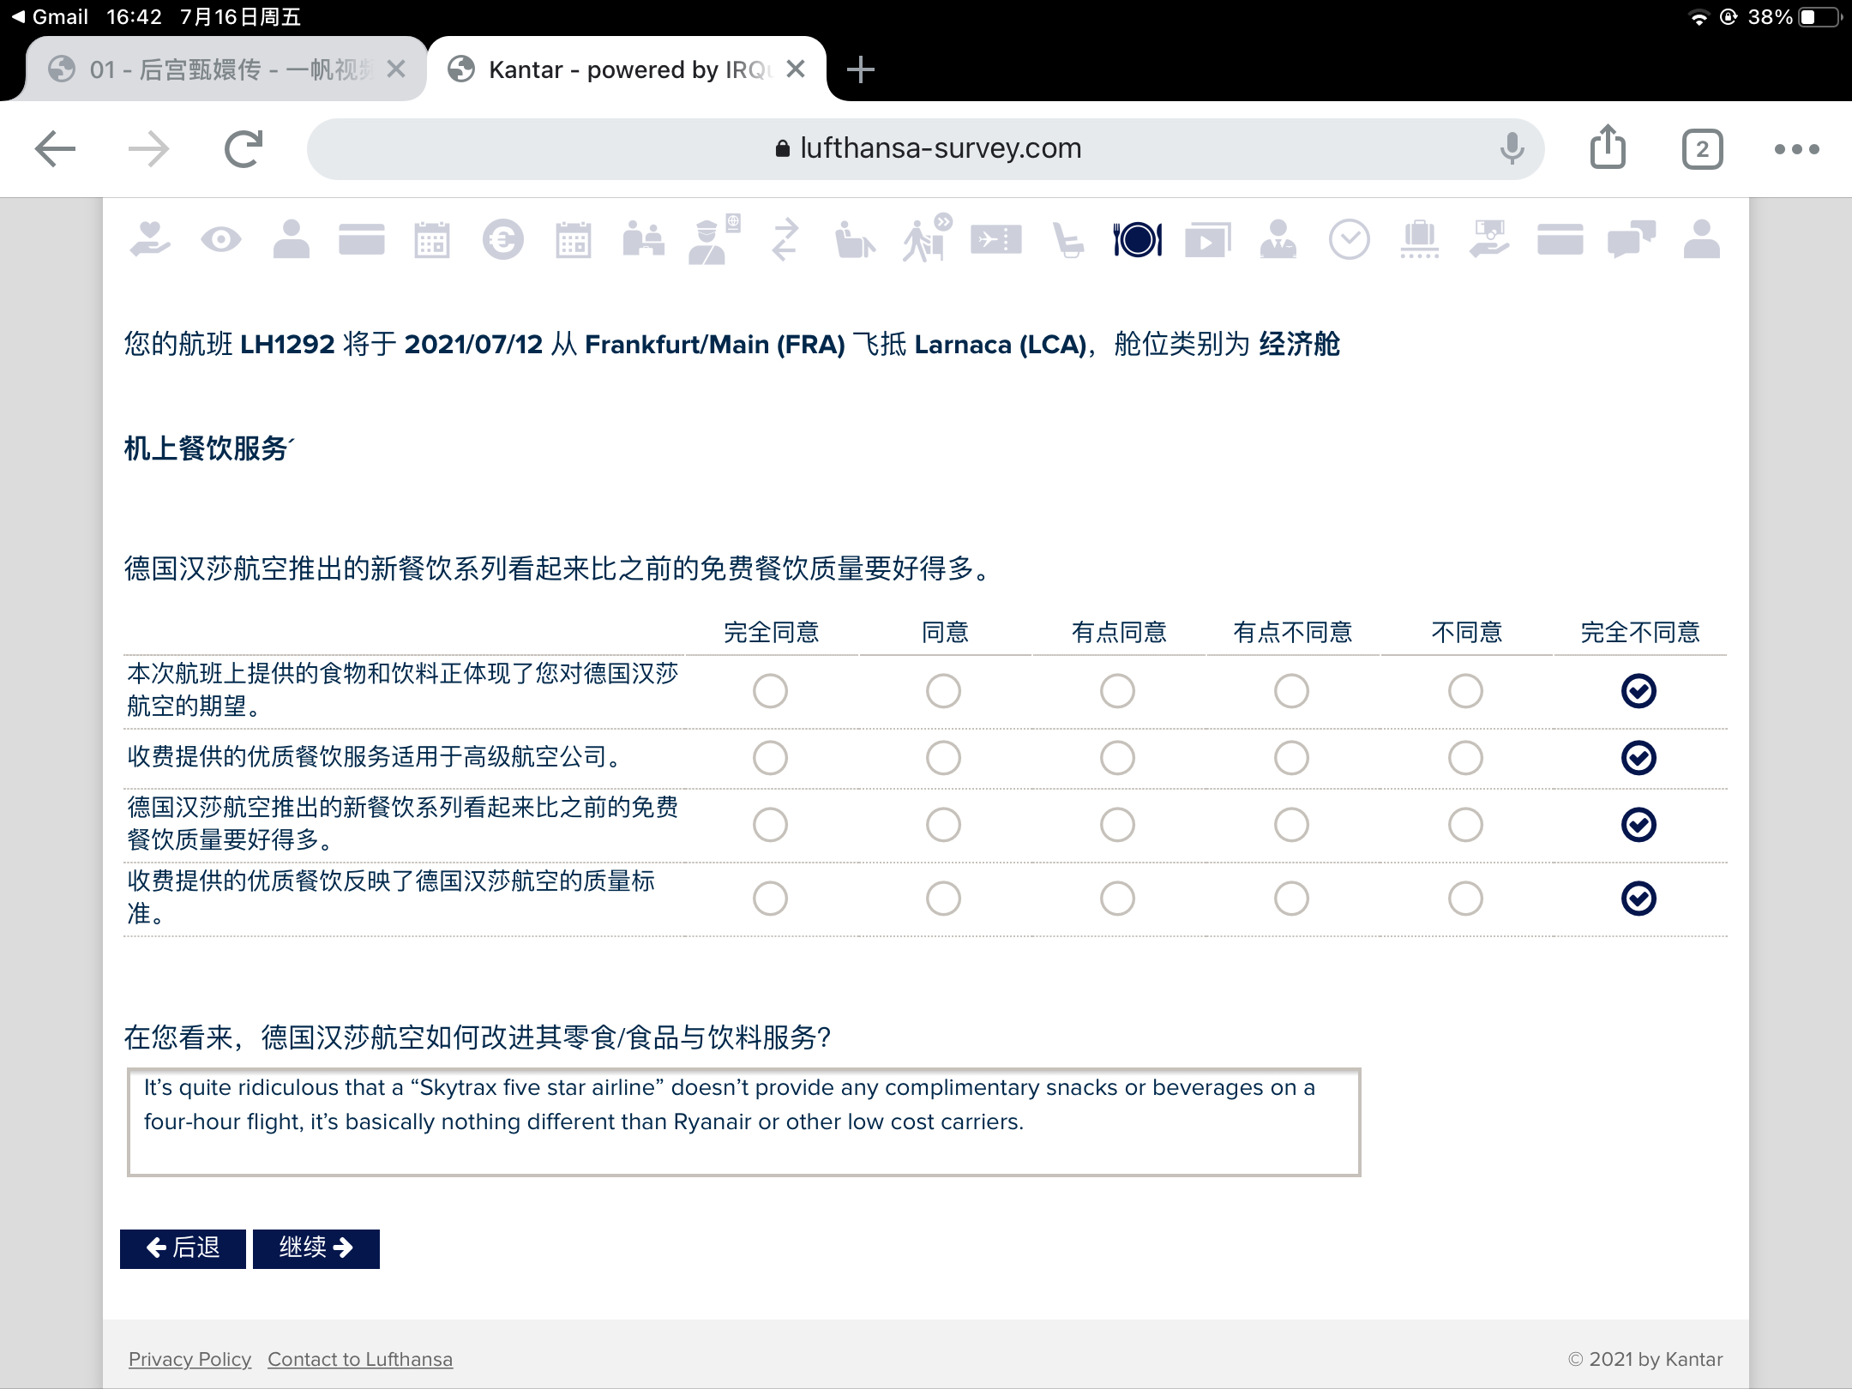Open the tab switcher showing 2 tabs
The height and width of the screenshot is (1389, 1852).
coord(1703,149)
